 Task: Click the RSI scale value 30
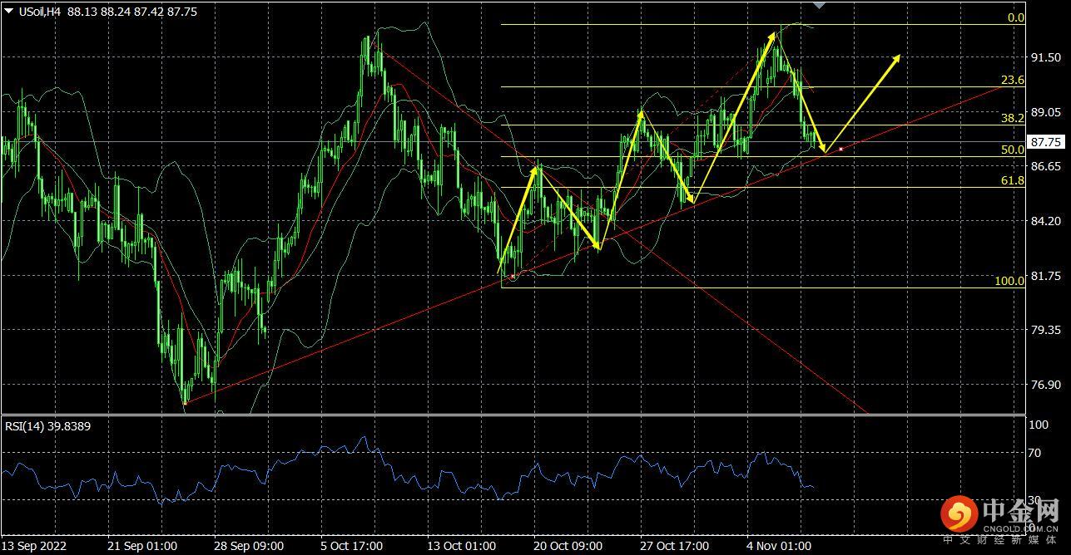coord(1035,499)
